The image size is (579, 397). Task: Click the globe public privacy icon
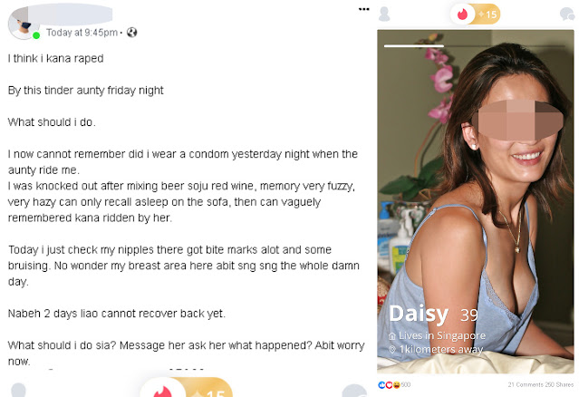pyautogui.click(x=131, y=33)
